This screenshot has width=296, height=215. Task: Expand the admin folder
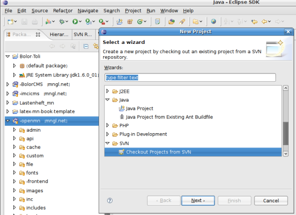click(x=14, y=130)
